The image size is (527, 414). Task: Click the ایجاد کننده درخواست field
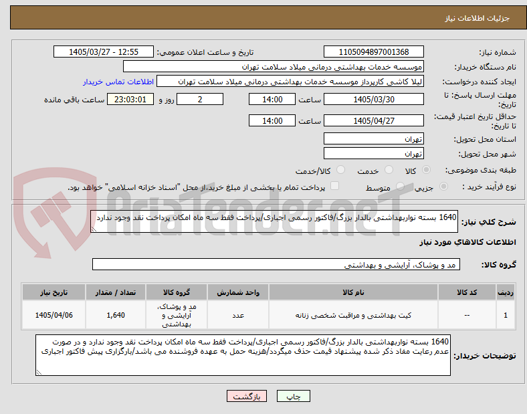click(x=290, y=82)
